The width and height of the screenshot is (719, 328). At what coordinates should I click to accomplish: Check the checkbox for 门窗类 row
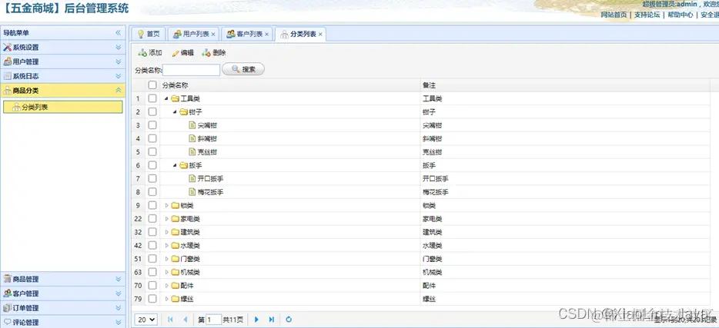pyautogui.click(x=152, y=259)
